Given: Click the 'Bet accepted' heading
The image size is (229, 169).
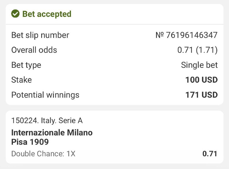Looking at the screenshot, I should pos(47,14).
